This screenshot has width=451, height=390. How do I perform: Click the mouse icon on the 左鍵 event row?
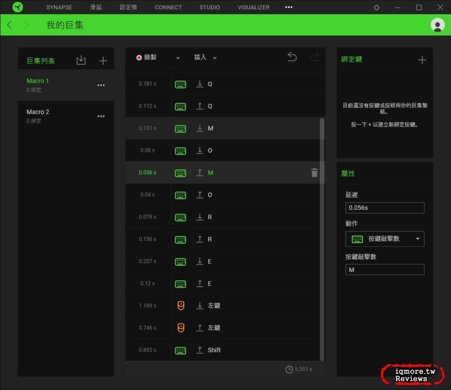(x=180, y=306)
